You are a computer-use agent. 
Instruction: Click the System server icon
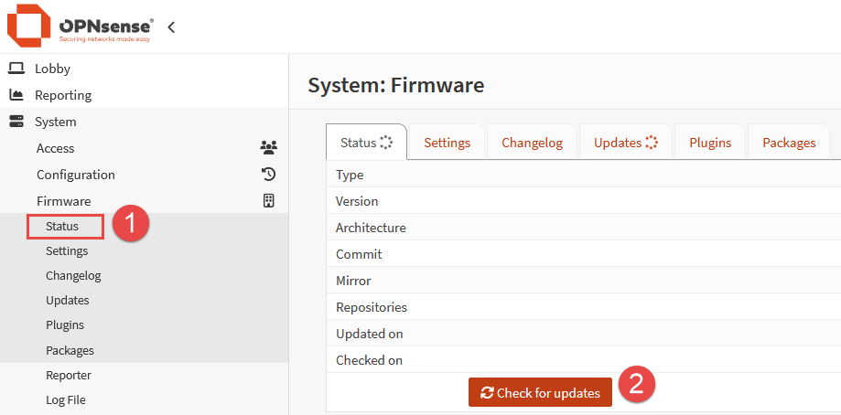click(16, 122)
